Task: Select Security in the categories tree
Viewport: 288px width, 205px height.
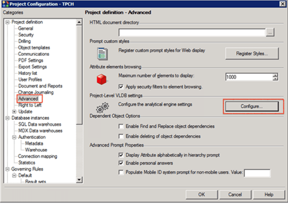Action: tap(26, 35)
